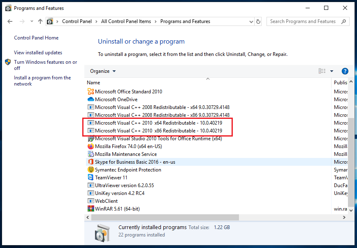Click the Control Panel icon in address bar
The width and height of the screenshot is (357, 248).
tap(50, 21)
